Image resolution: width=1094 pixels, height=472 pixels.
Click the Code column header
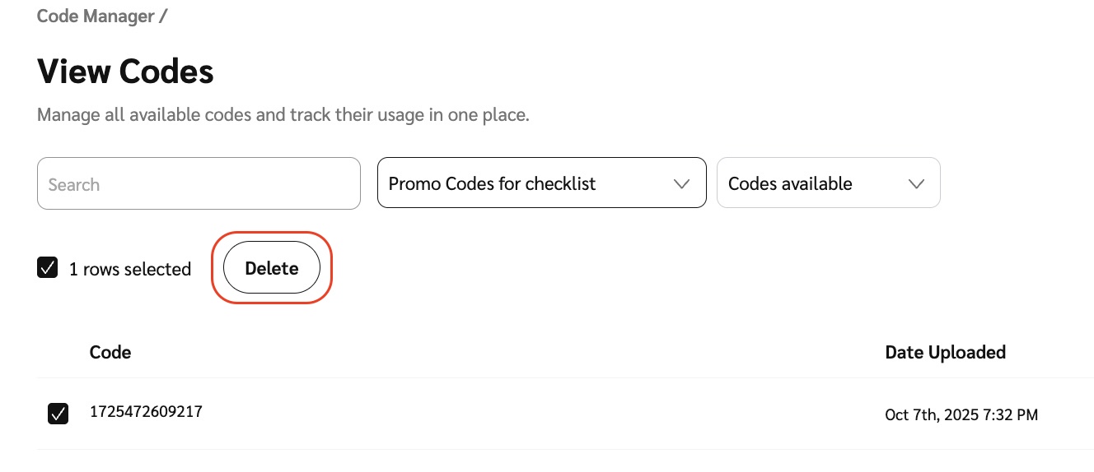coord(110,352)
